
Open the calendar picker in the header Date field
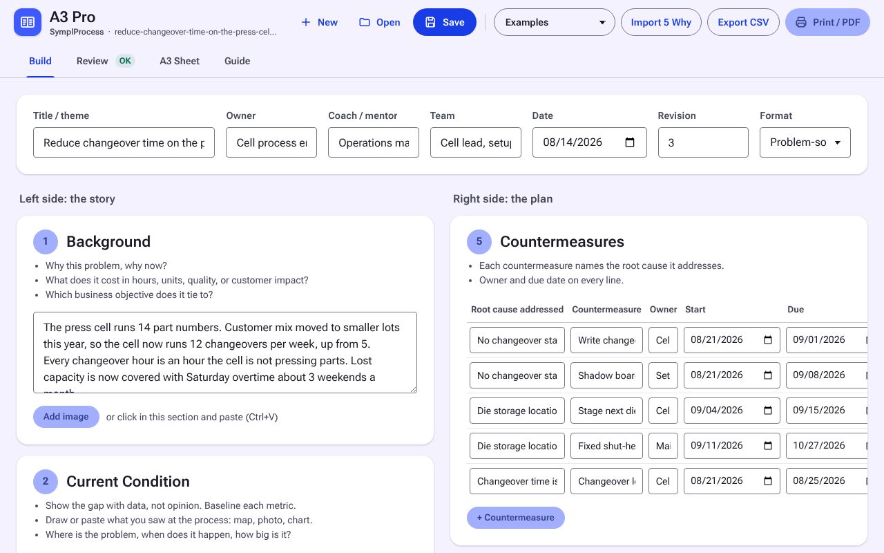630,142
